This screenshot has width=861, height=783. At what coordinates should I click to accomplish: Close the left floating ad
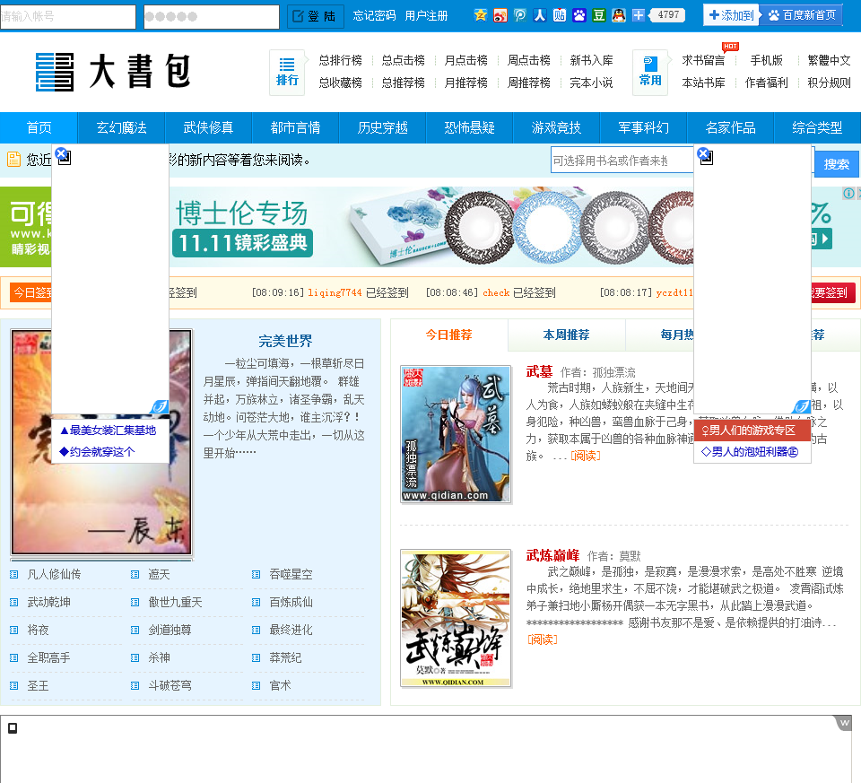[62, 153]
